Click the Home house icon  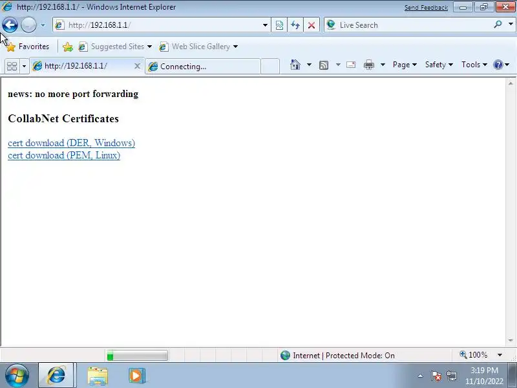tap(295, 65)
